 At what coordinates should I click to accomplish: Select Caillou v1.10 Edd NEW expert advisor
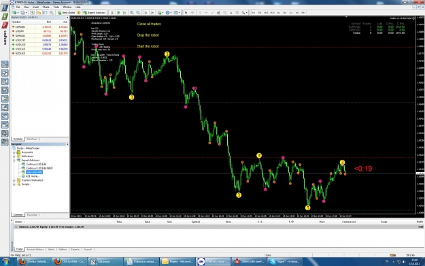pyautogui.click(x=39, y=168)
